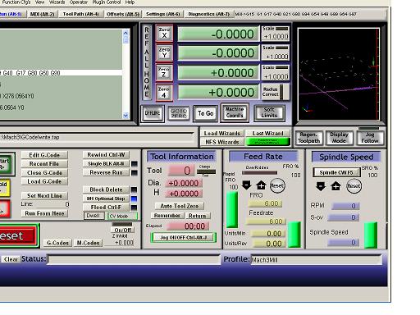Toggle Machine Coord's display
This screenshot has width=420, height=315.
pos(235,112)
